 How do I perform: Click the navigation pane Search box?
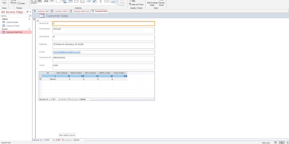click(x=15, y=16)
